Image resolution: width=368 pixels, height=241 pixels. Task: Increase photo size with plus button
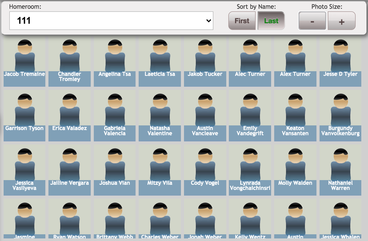(342, 21)
